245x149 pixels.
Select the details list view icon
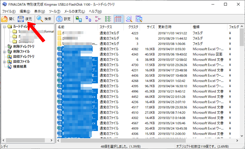(x=118, y=19)
